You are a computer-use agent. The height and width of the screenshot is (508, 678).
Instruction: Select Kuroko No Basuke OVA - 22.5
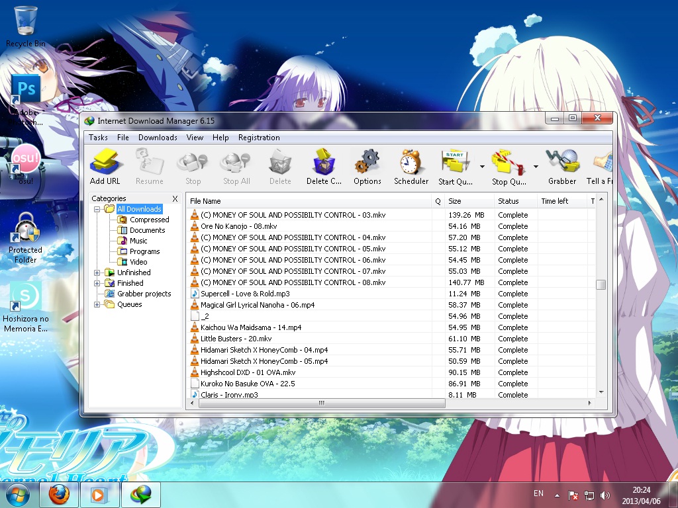point(391,384)
